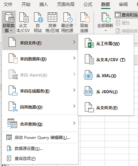Image resolution: width=138 pixels, height=166 pixels.
Task: Click the 编辑链接 button
Action: [127, 31]
